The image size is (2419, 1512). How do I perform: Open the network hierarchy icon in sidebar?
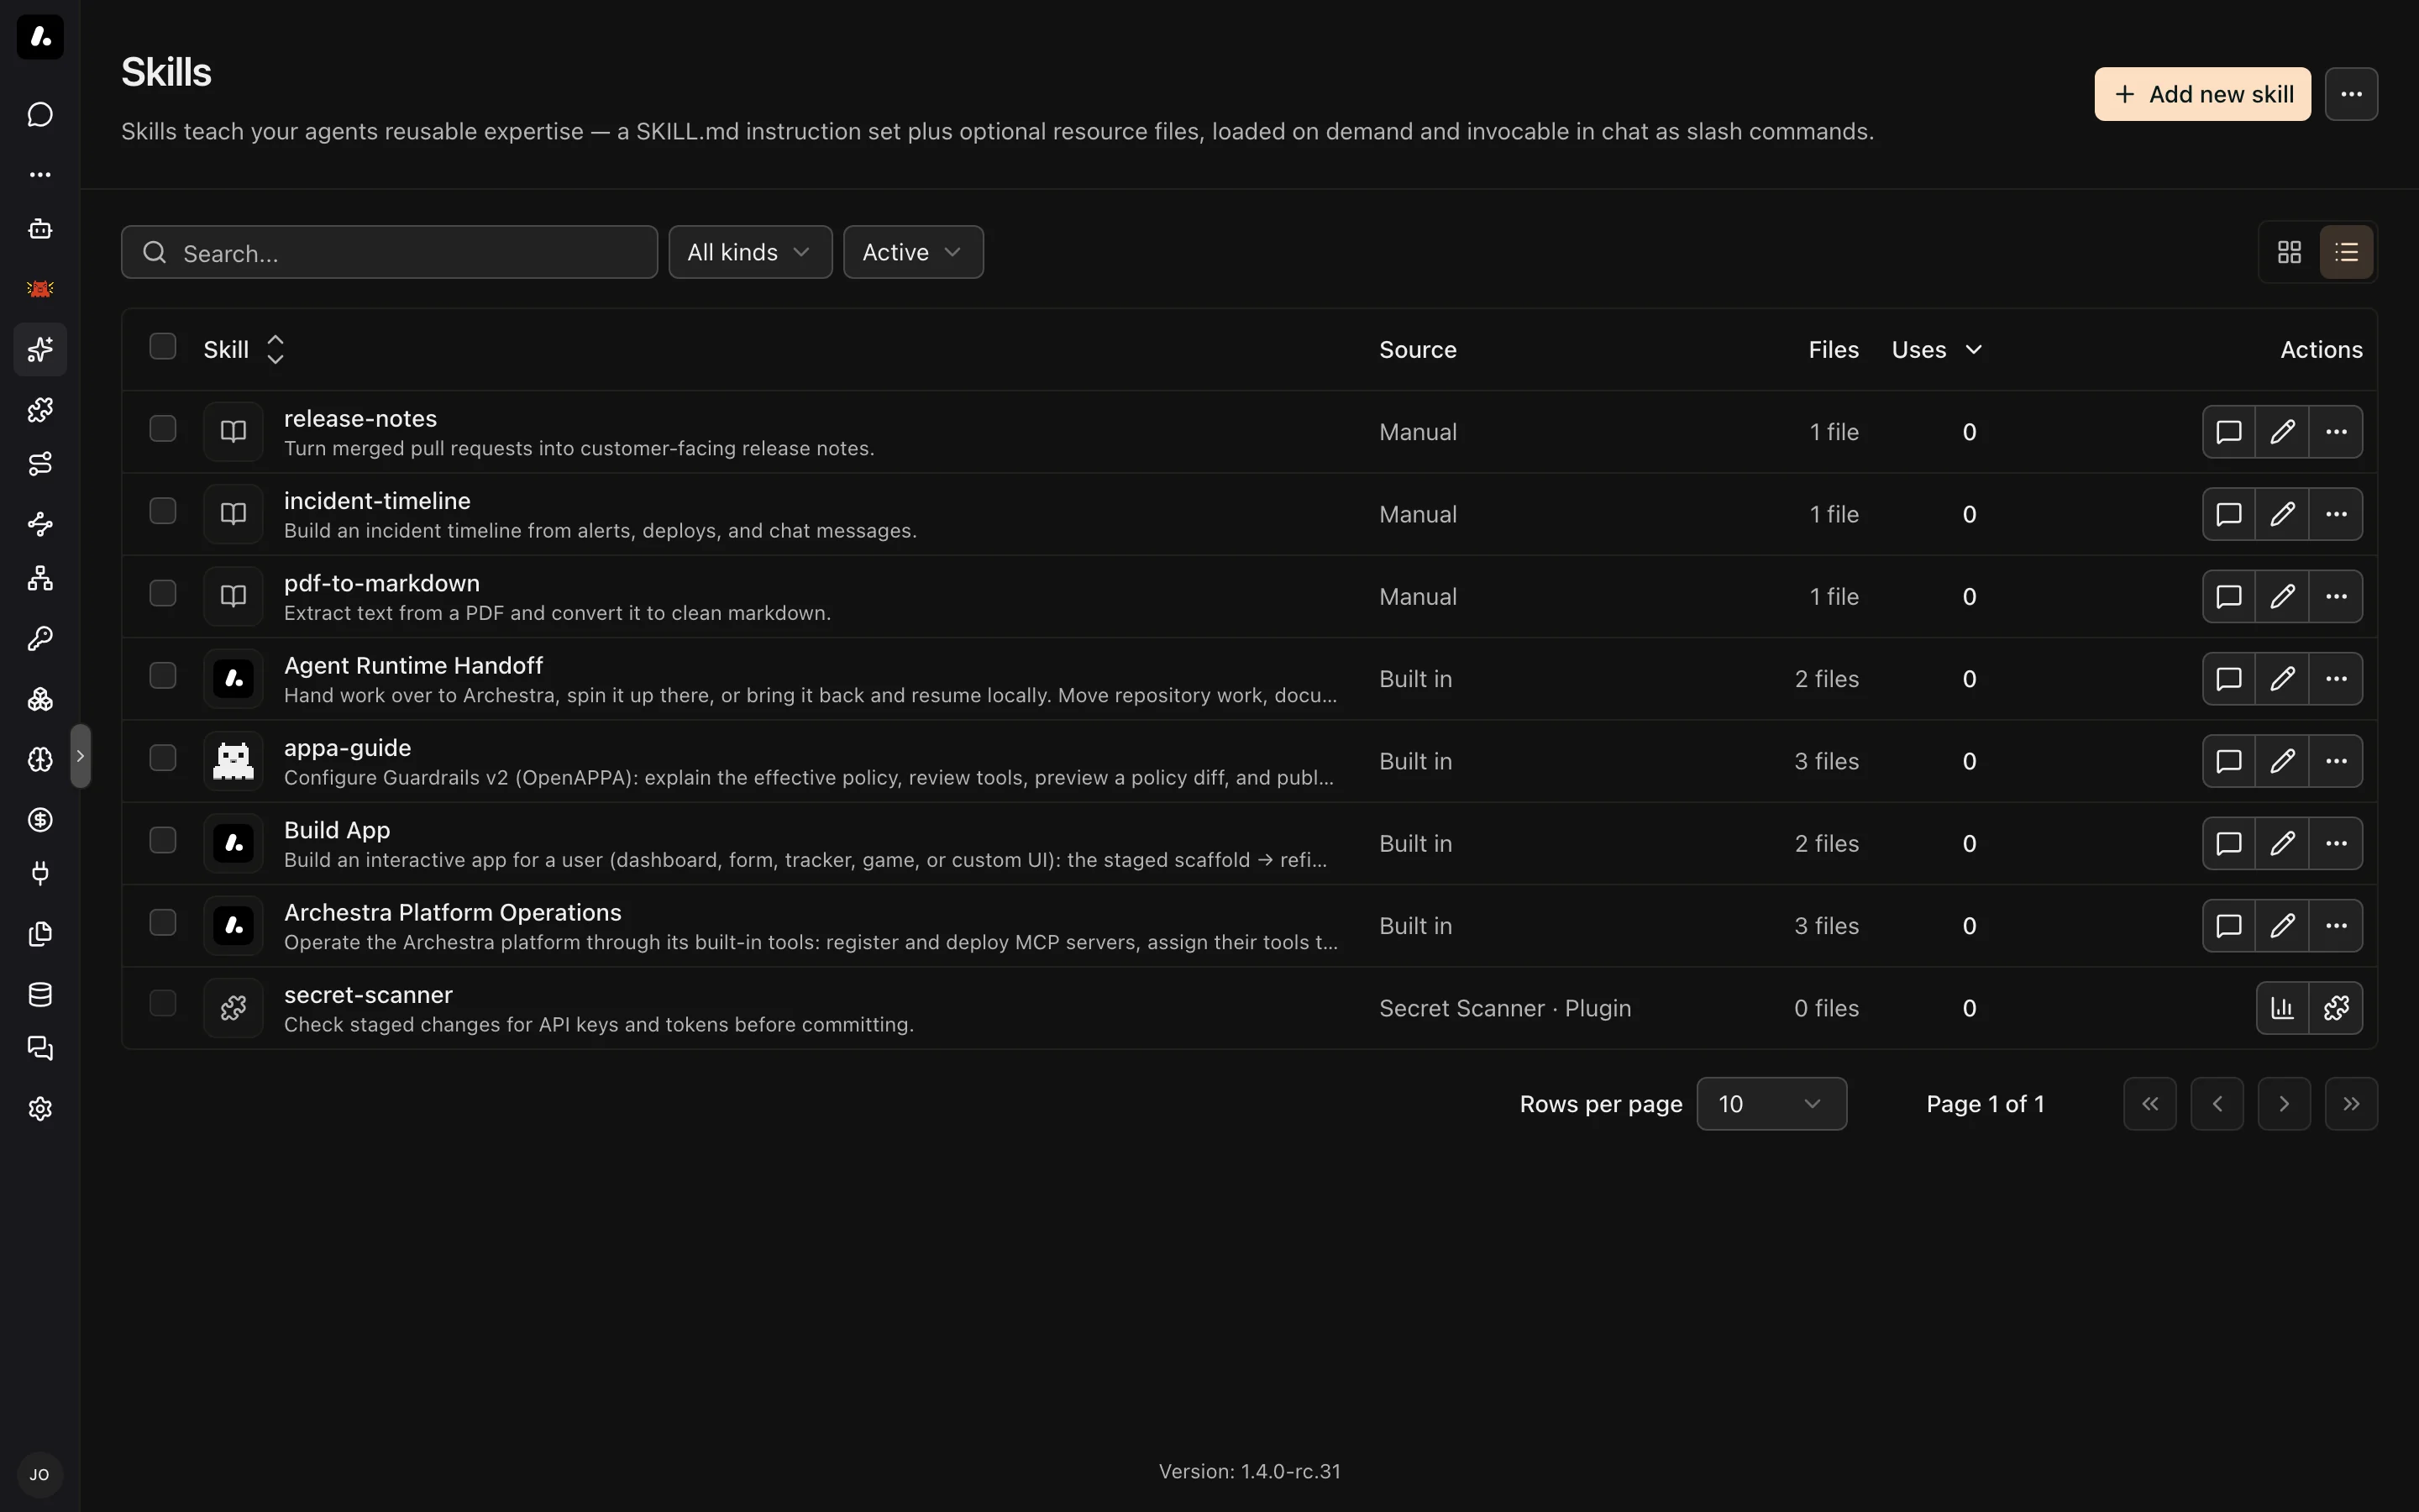(x=40, y=579)
